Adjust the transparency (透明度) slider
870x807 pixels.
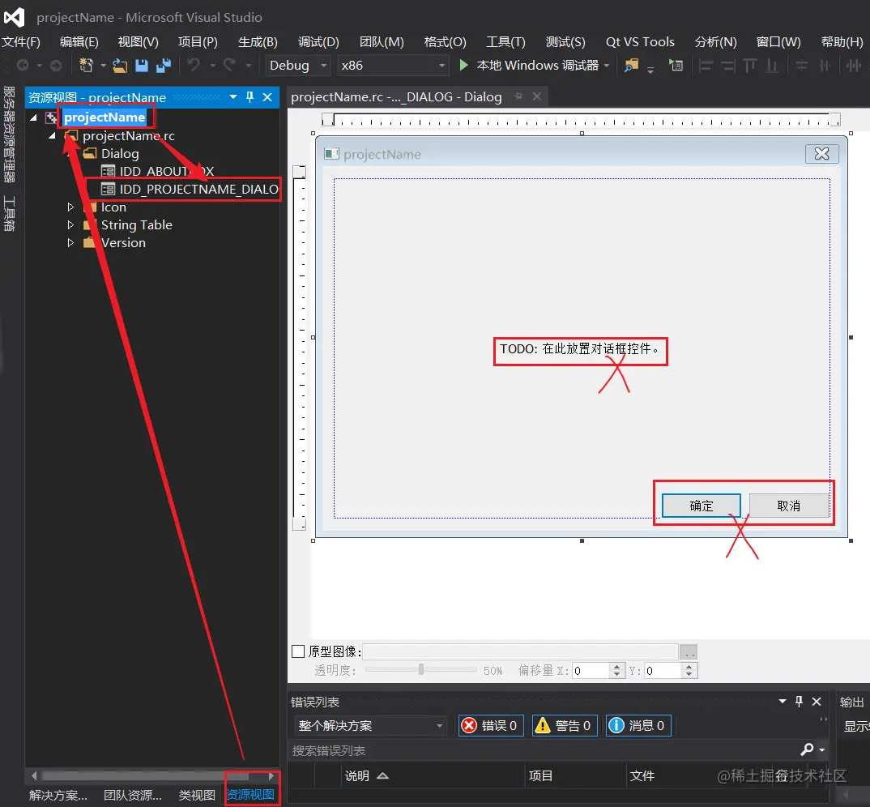point(421,670)
